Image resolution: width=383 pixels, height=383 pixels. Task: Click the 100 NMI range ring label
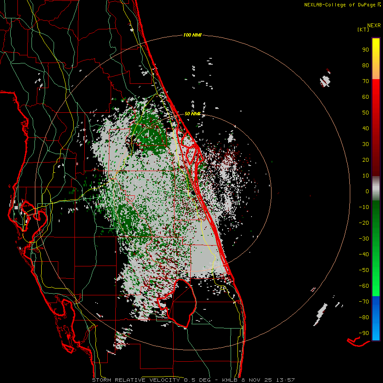(192, 35)
